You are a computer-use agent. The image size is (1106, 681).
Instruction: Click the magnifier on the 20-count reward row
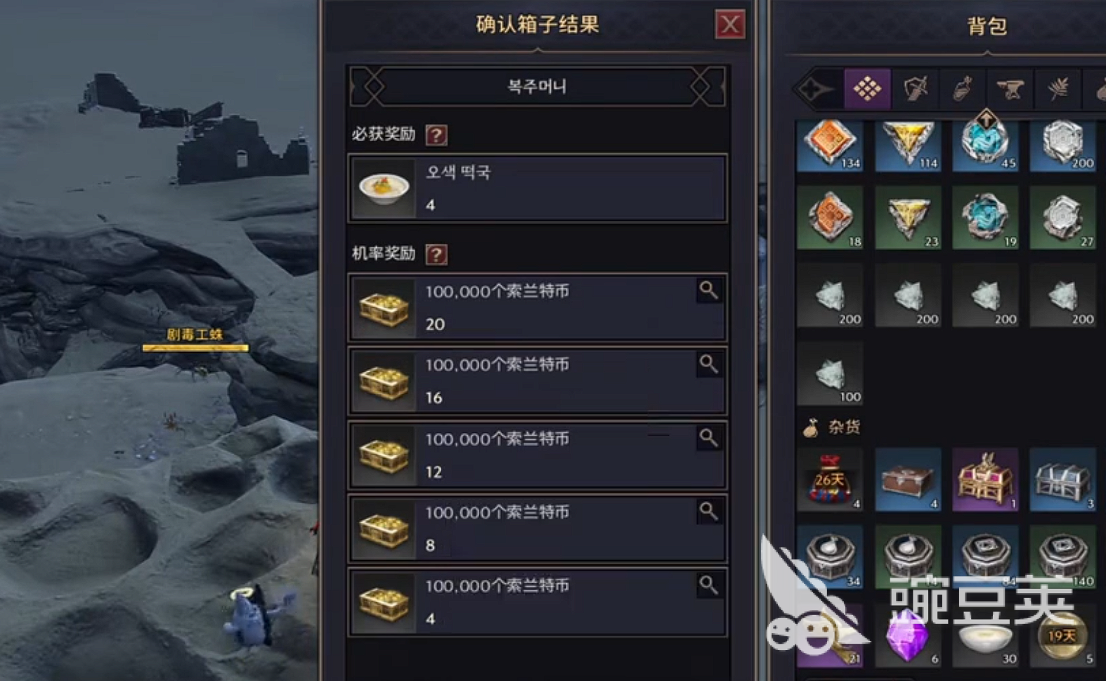[708, 290]
